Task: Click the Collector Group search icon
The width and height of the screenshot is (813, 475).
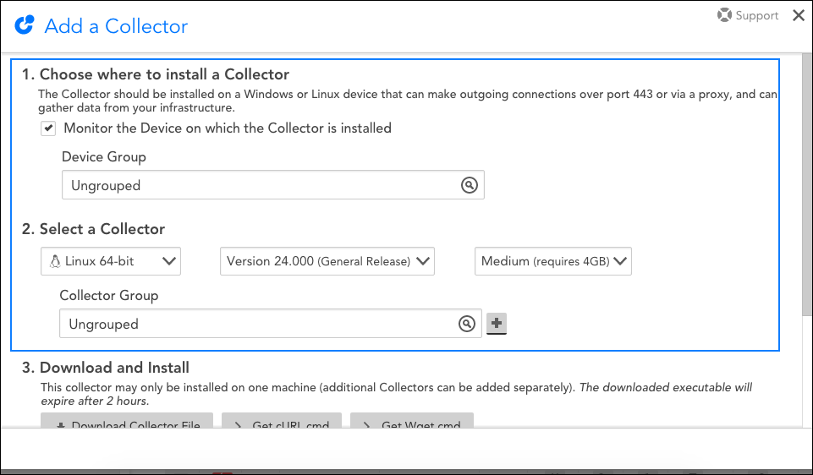Action: [467, 324]
